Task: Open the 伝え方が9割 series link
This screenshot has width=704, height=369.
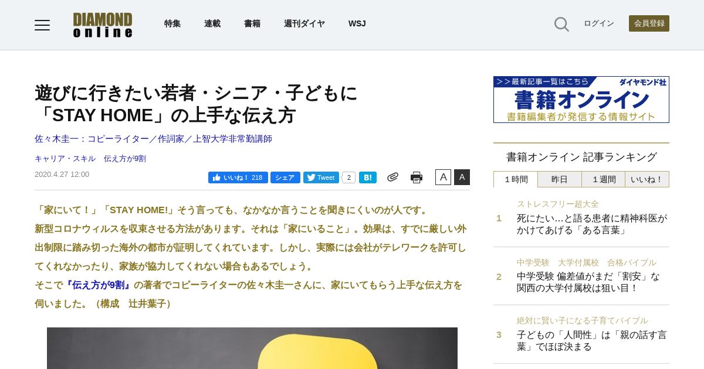Action: [x=125, y=159]
